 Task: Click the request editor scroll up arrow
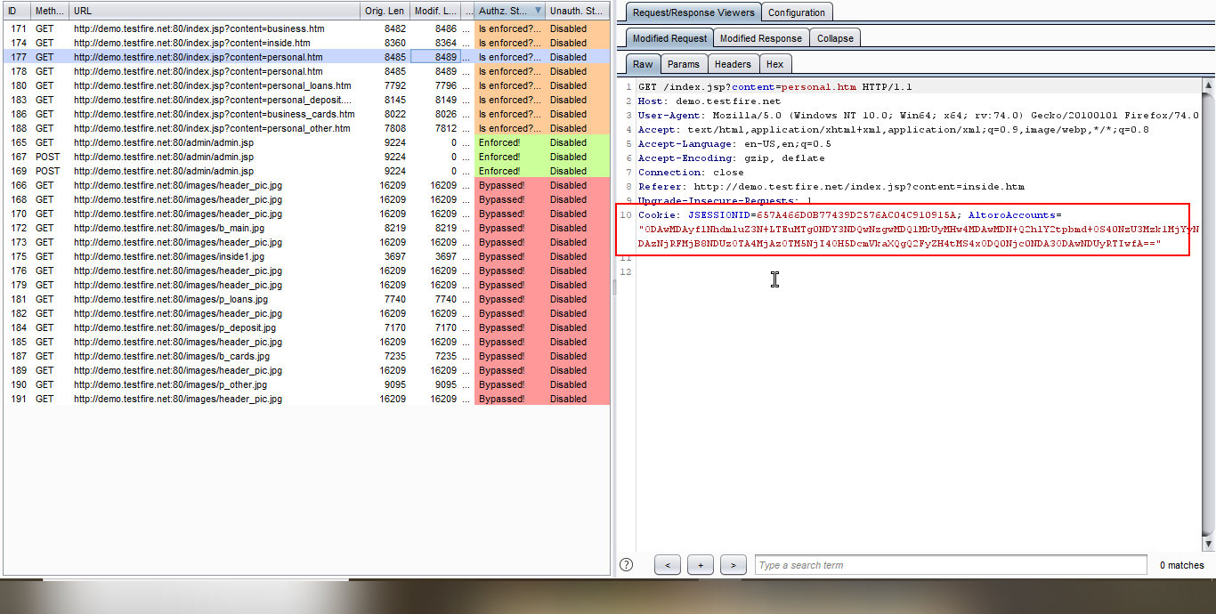tap(1208, 84)
